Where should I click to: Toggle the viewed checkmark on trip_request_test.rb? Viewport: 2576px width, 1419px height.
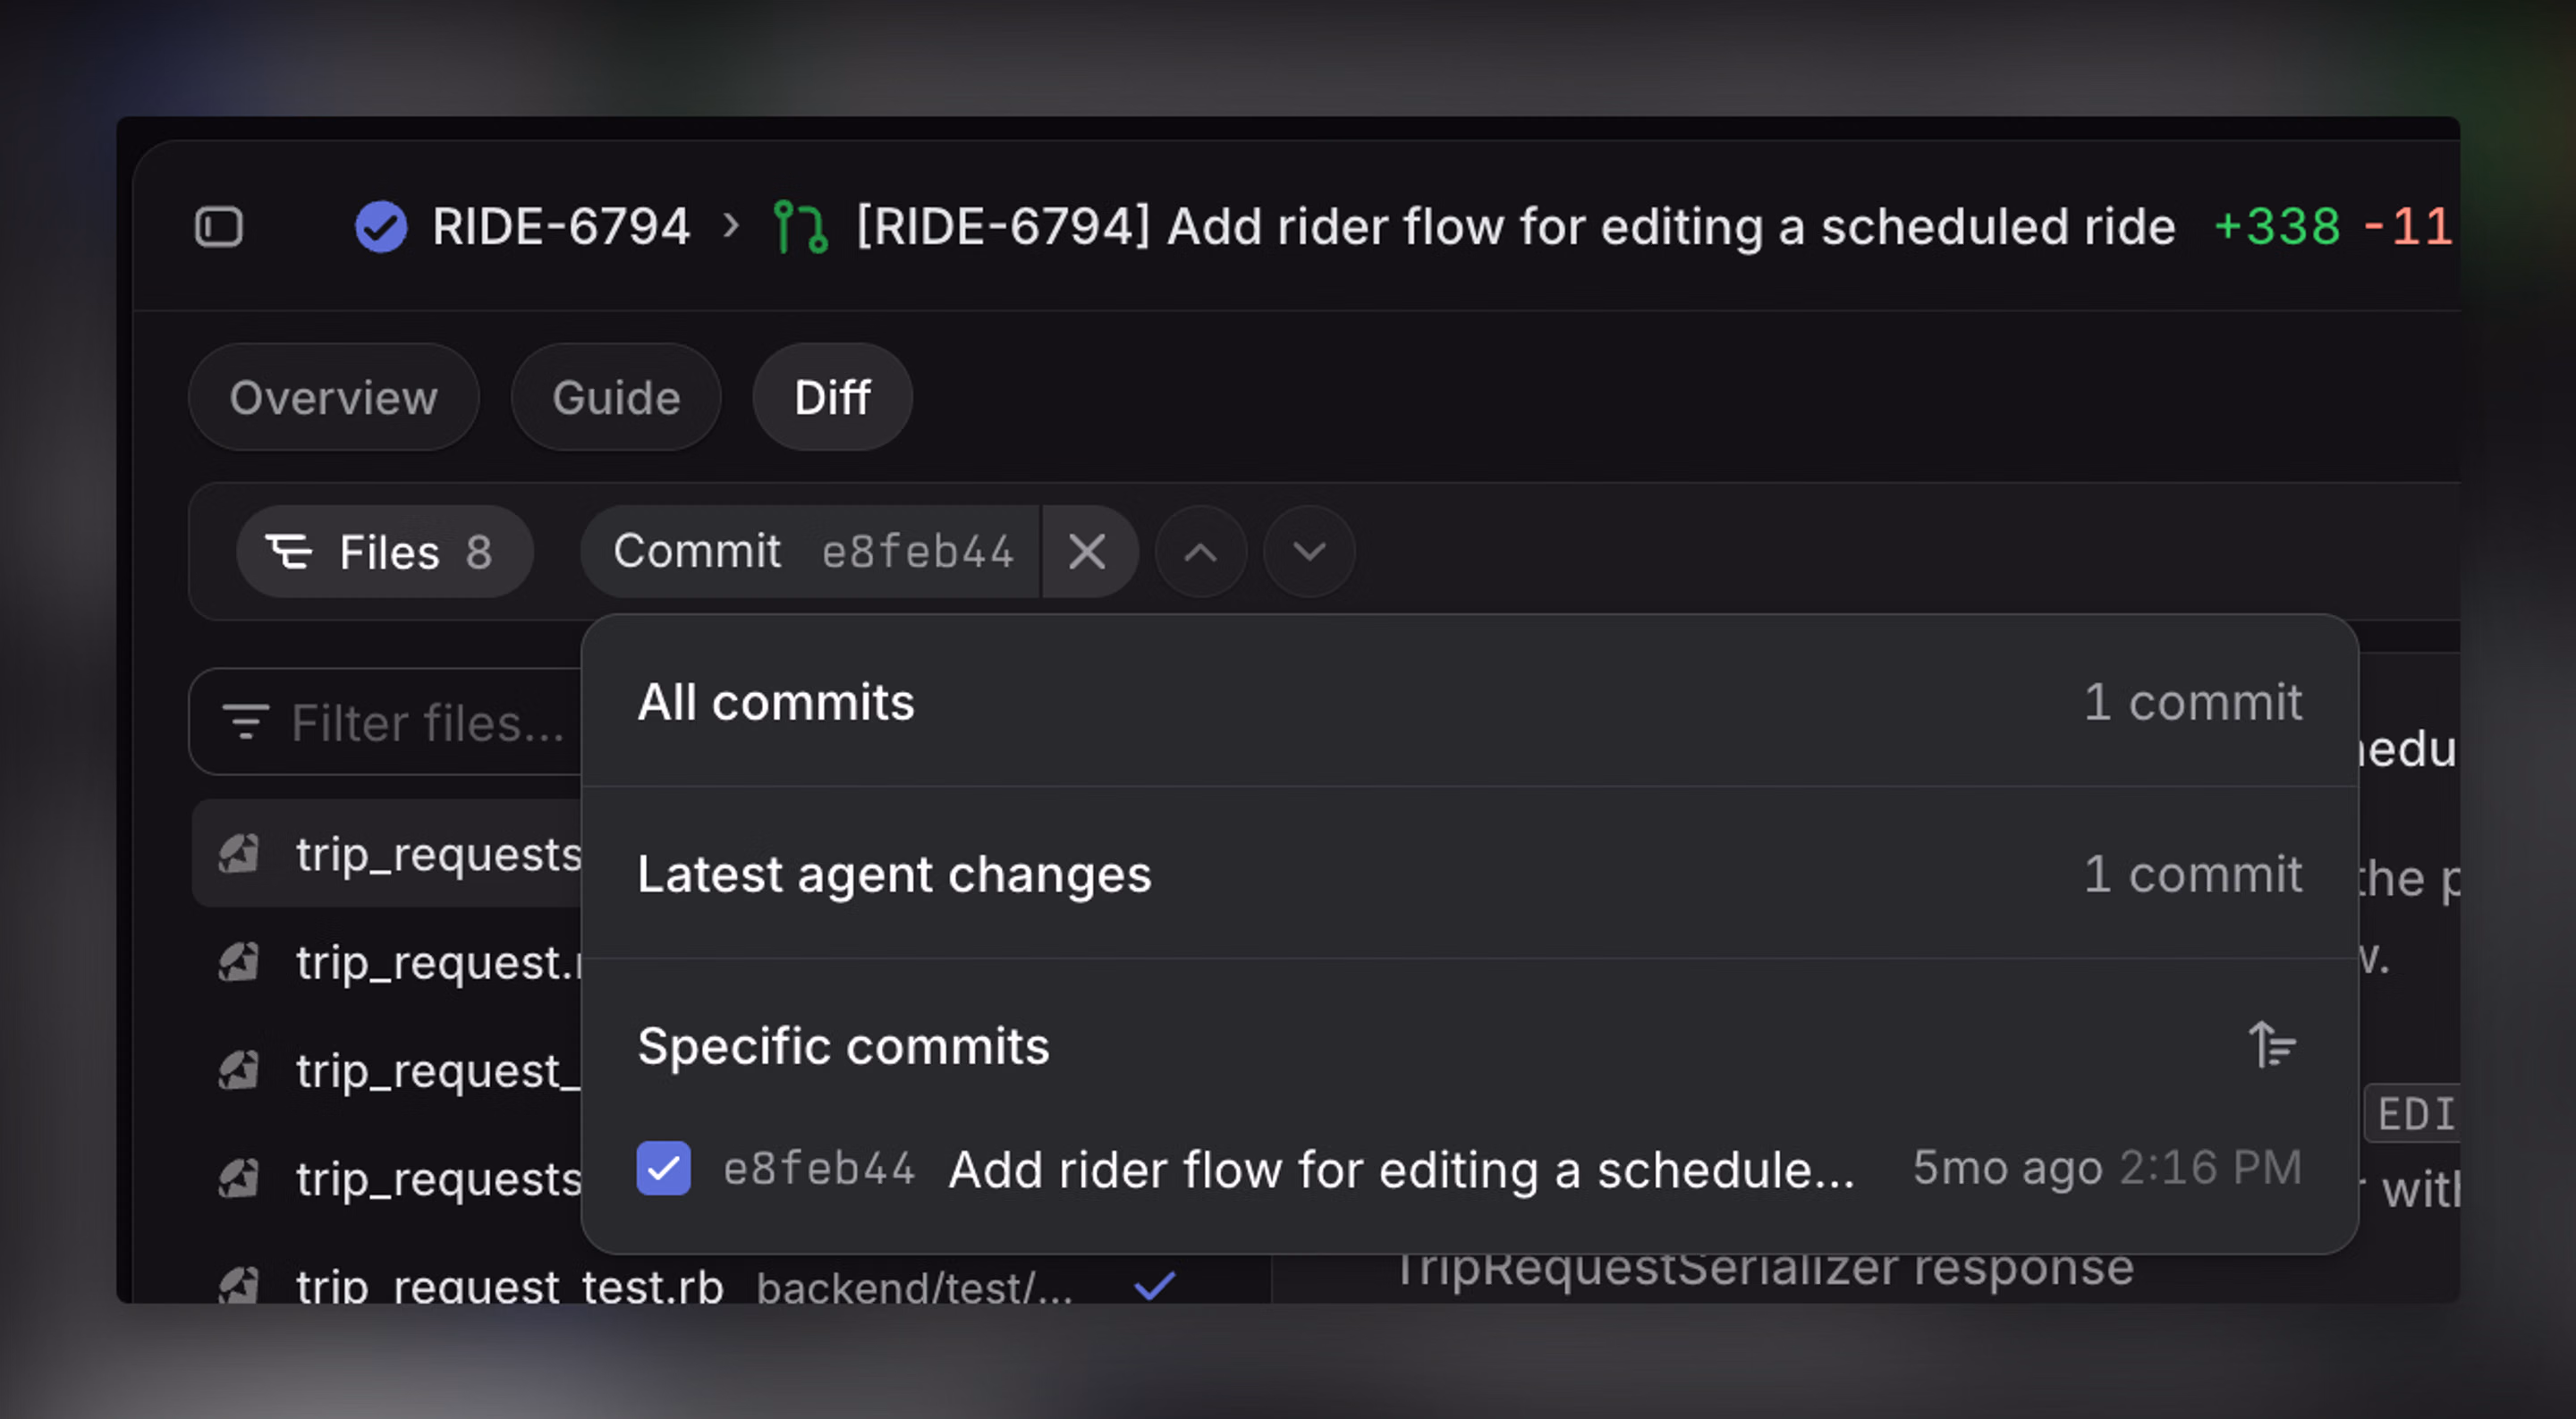pyautogui.click(x=1155, y=1285)
